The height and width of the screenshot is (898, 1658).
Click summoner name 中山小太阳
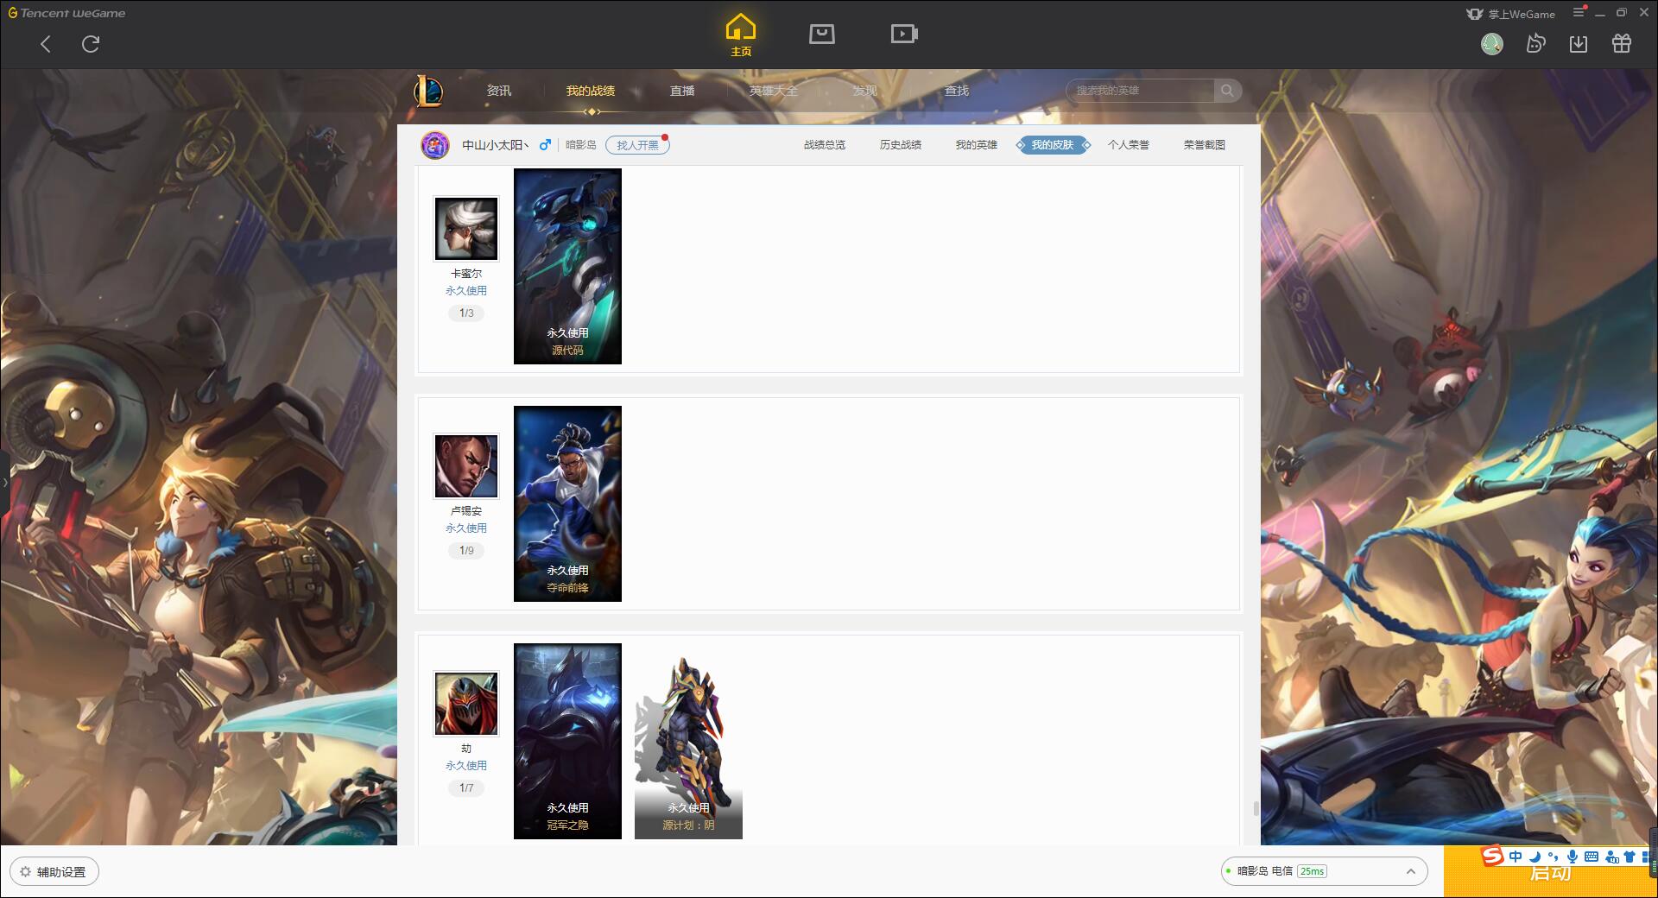pos(496,145)
